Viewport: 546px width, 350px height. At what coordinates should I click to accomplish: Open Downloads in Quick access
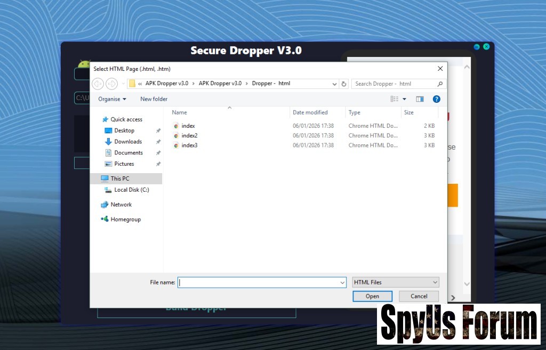128,142
